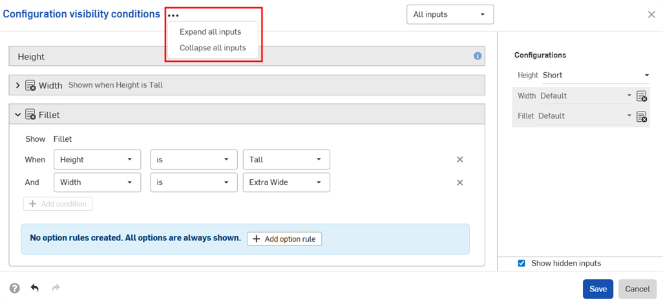Image resolution: width=663 pixels, height=303 pixels.
Task: Click the Configurations panel heading
Action: [x=540, y=55]
